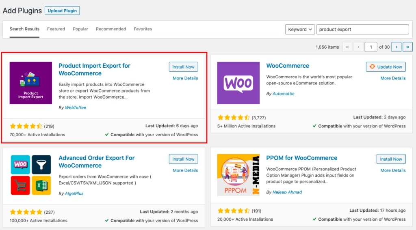Go to next page of results
416x230 pixels.
click(396, 47)
